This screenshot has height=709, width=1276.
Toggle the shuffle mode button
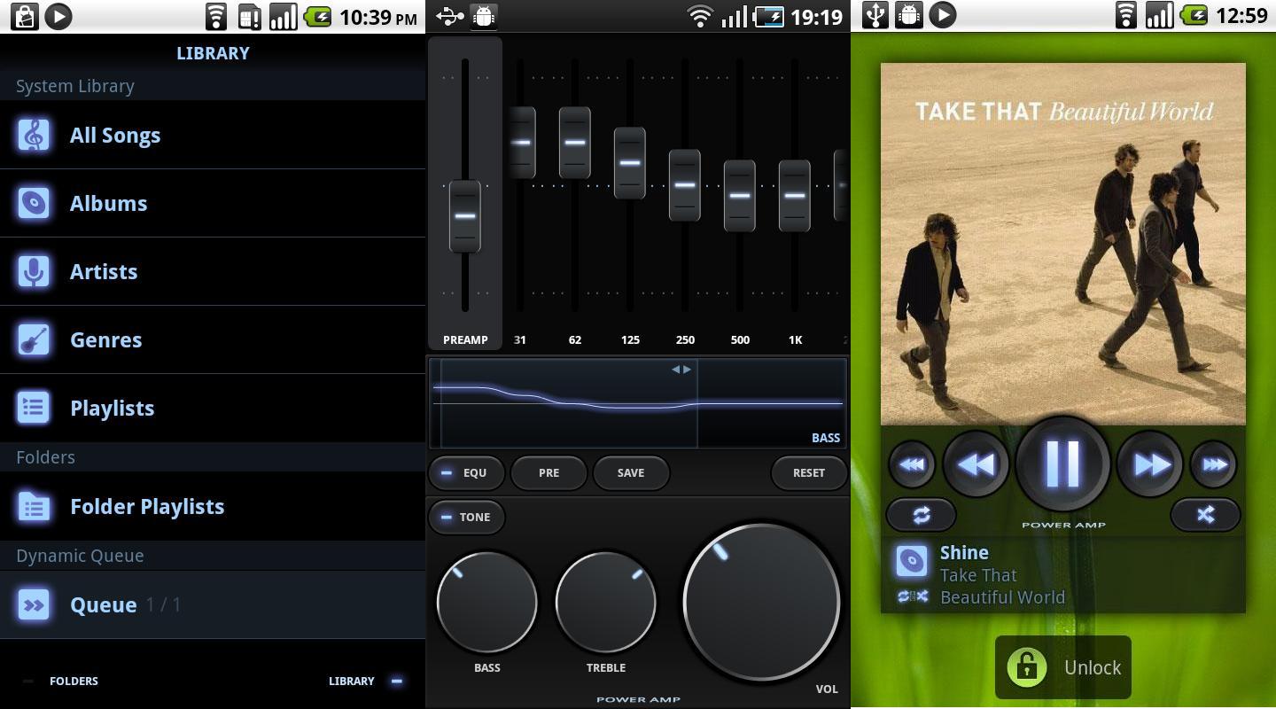(1205, 514)
